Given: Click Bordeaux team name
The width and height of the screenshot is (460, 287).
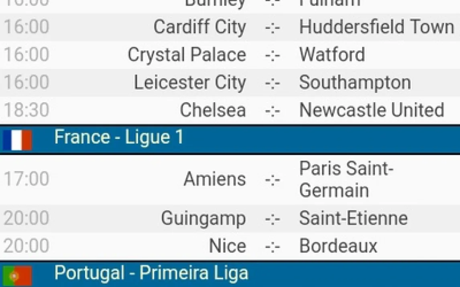Looking at the screenshot, I should pos(338,246).
